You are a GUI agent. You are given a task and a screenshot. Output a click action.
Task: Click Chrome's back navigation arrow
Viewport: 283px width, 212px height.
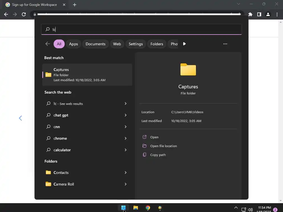pos(6,14)
